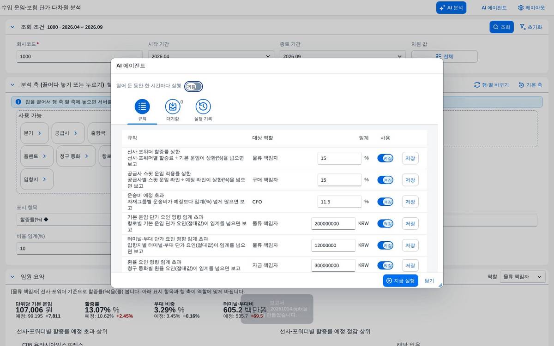Collapse the 분석 축 section
Image resolution: width=554 pixels, height=346 pixels.
[x=12, y=85]
